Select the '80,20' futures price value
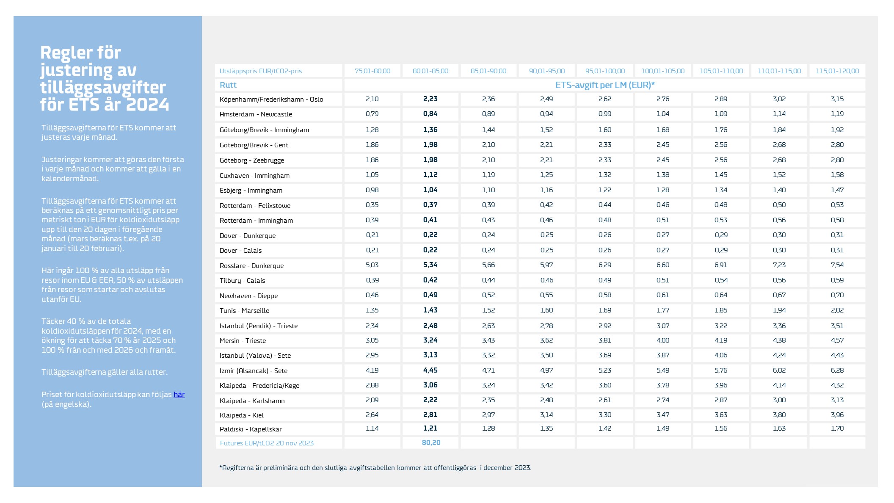The width and height of the screenshot is (894, 503). pos(431,443)
